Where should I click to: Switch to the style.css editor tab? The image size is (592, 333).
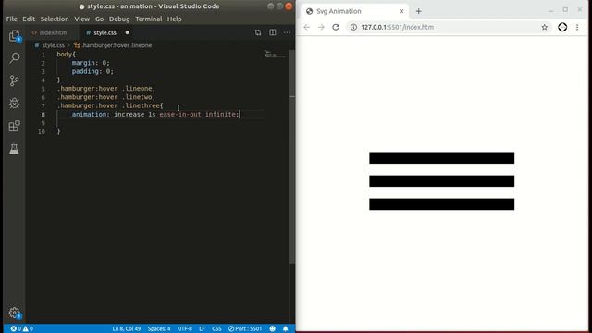tap(105, 33)
